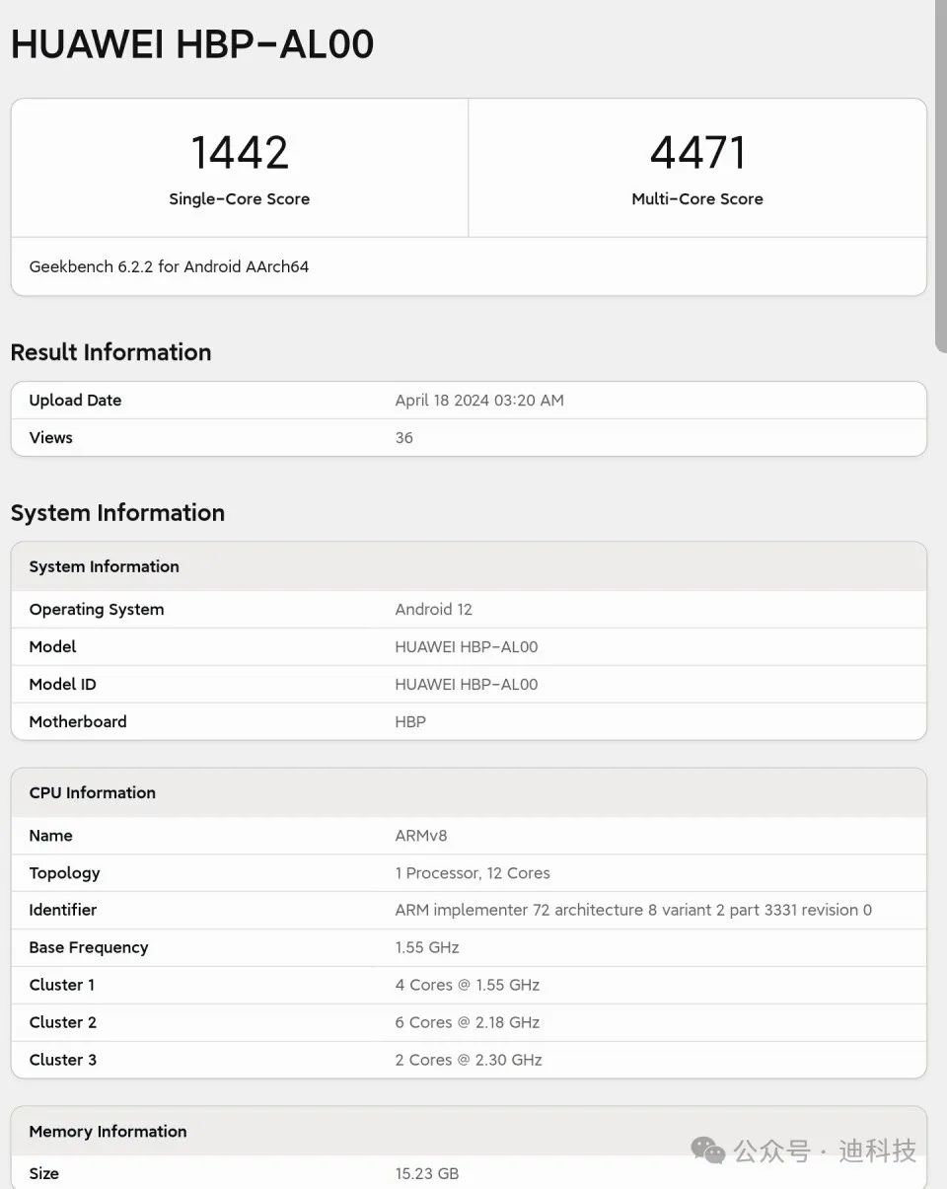Click the Geekbench 6.2.2 for Android AArch64 text
947x1189 pixels.
click(169, 266)
